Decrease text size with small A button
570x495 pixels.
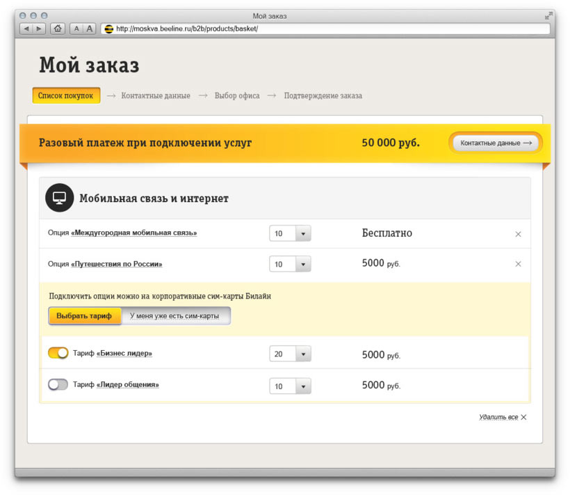[x=76, y=29]
